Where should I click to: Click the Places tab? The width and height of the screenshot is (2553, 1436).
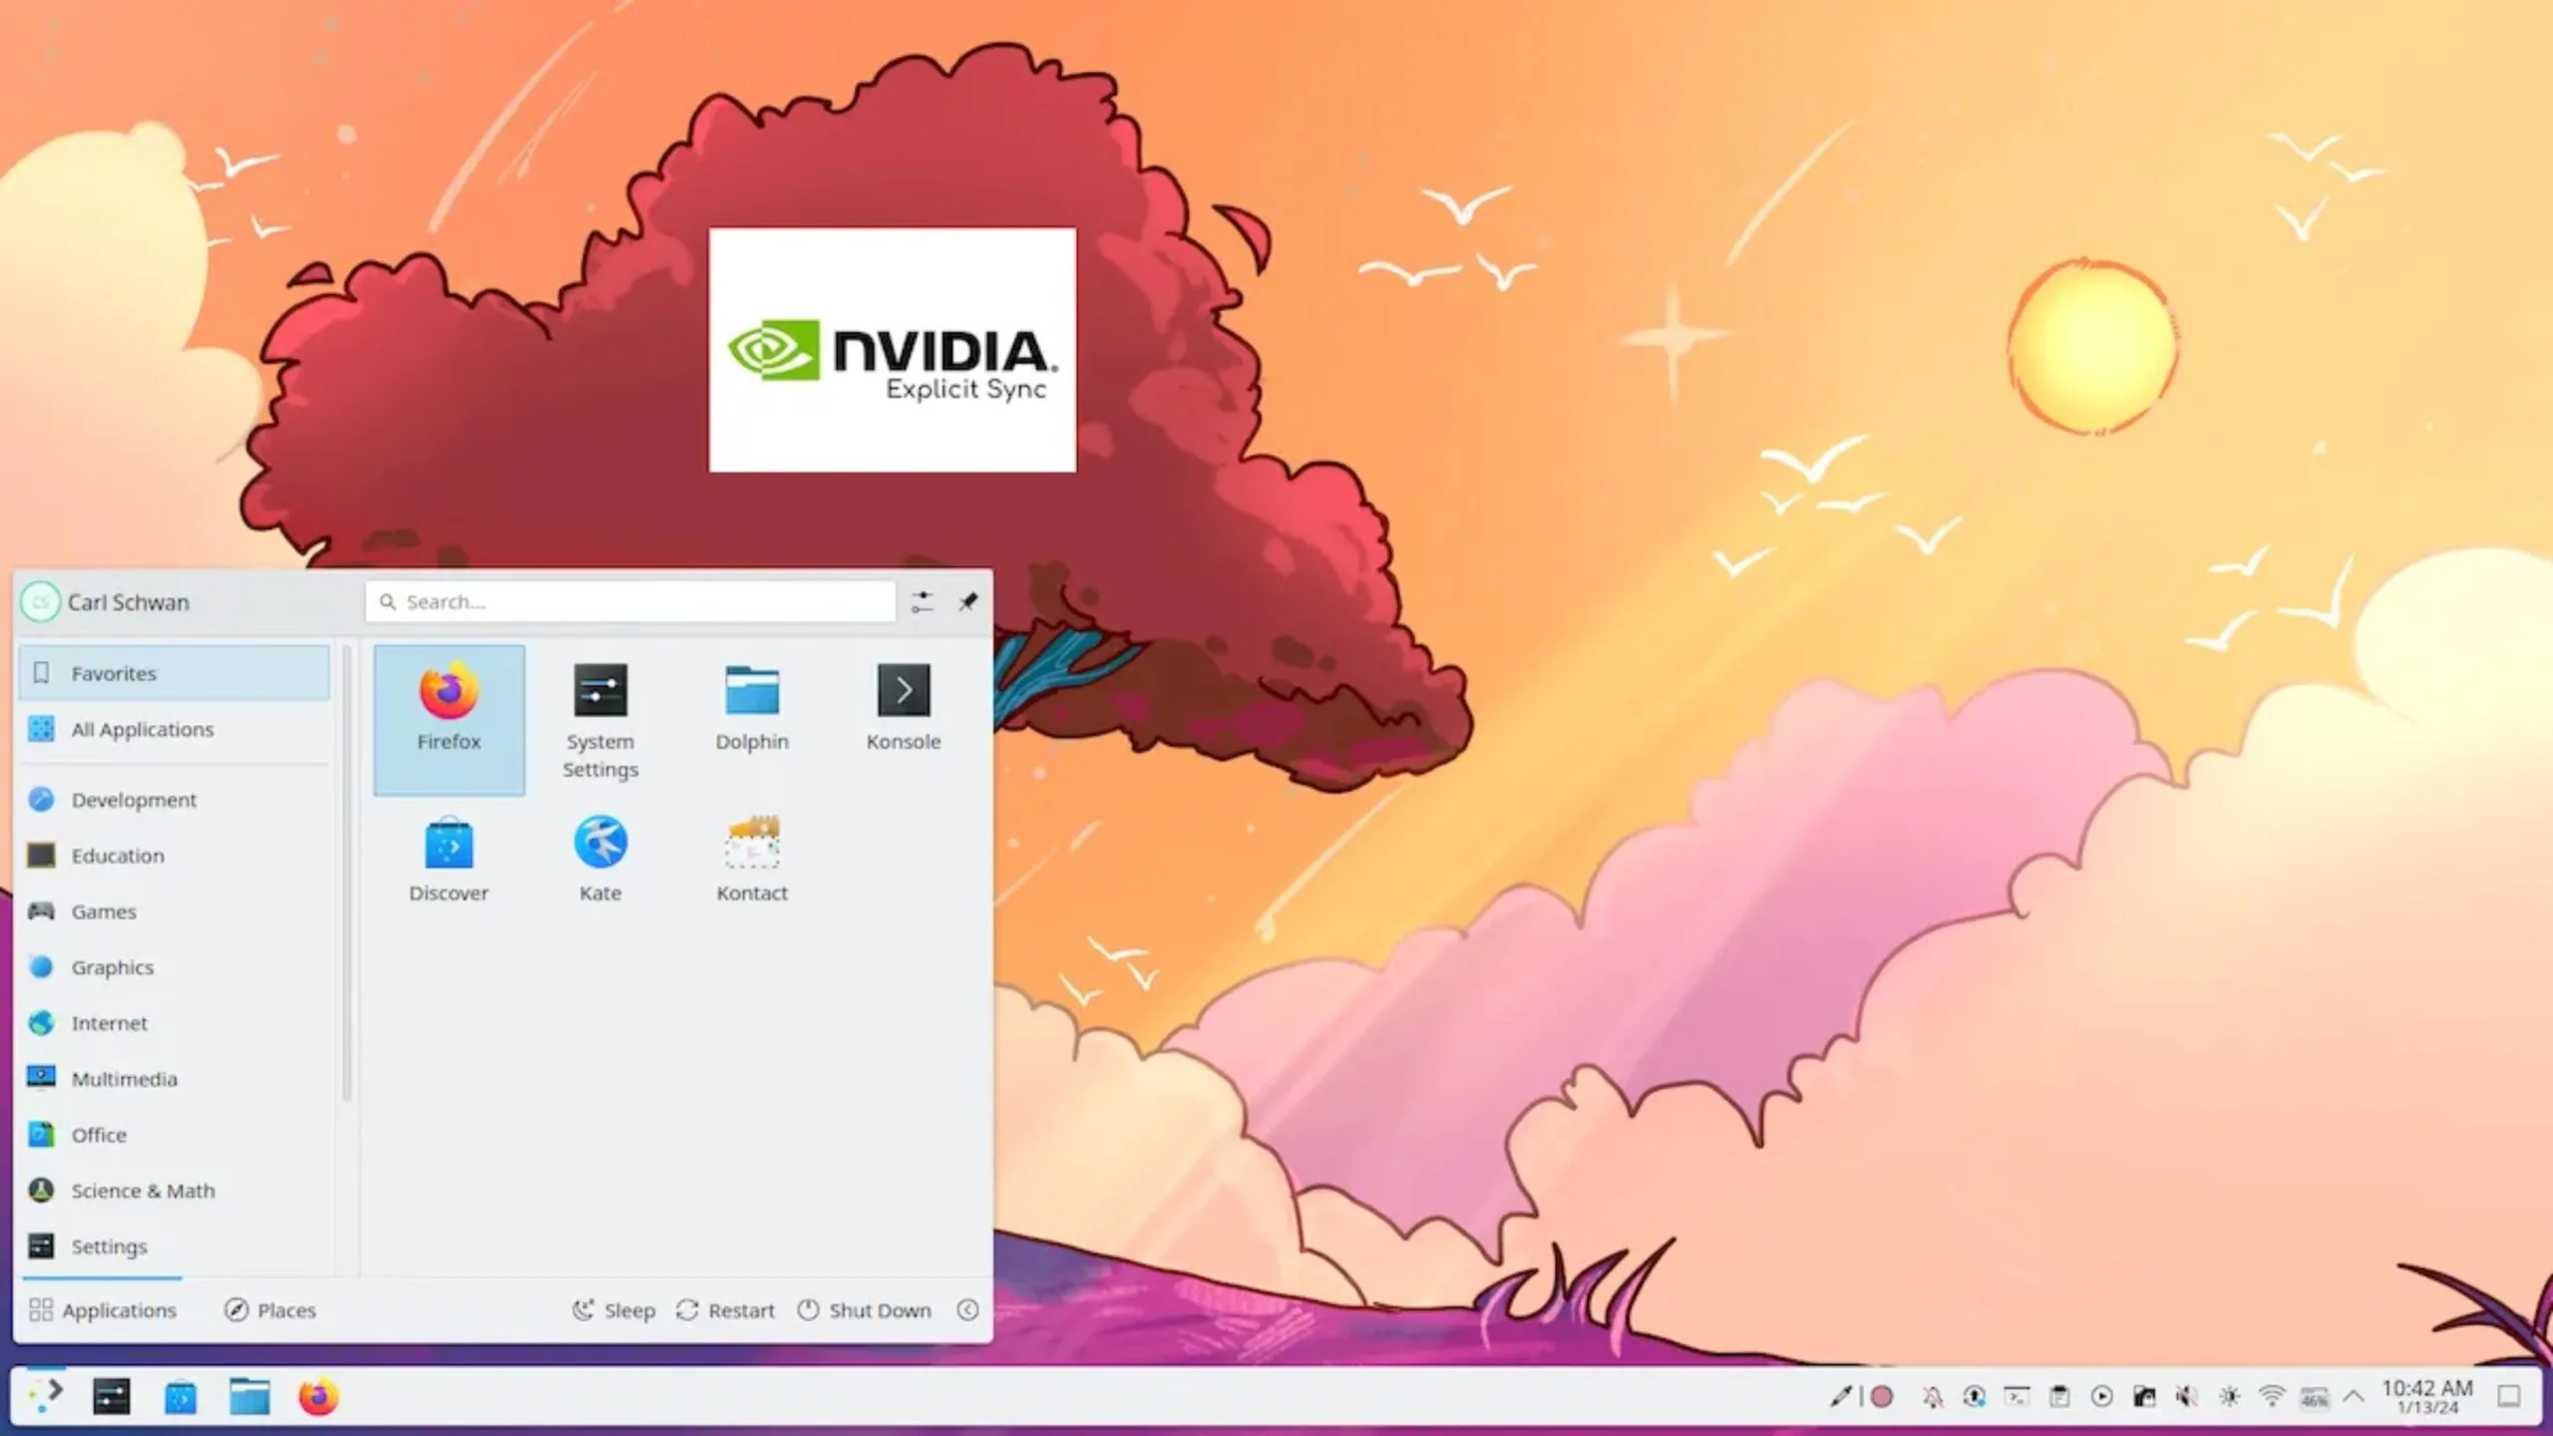270,1308
